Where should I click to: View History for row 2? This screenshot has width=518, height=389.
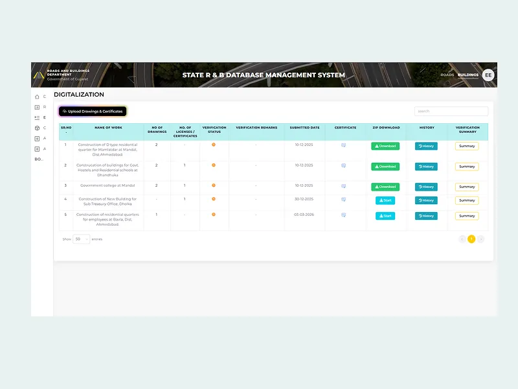click(426, 167)
